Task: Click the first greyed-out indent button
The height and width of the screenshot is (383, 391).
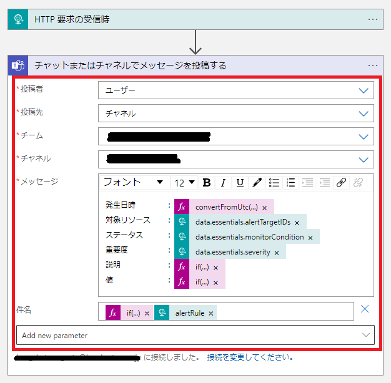Action: click(307, 183)
